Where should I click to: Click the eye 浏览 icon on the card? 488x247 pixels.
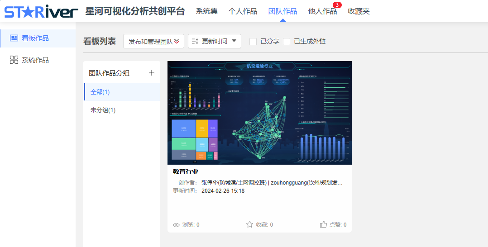pos(176,225)
